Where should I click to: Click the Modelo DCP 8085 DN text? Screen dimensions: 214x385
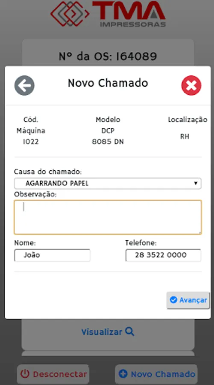108,130
